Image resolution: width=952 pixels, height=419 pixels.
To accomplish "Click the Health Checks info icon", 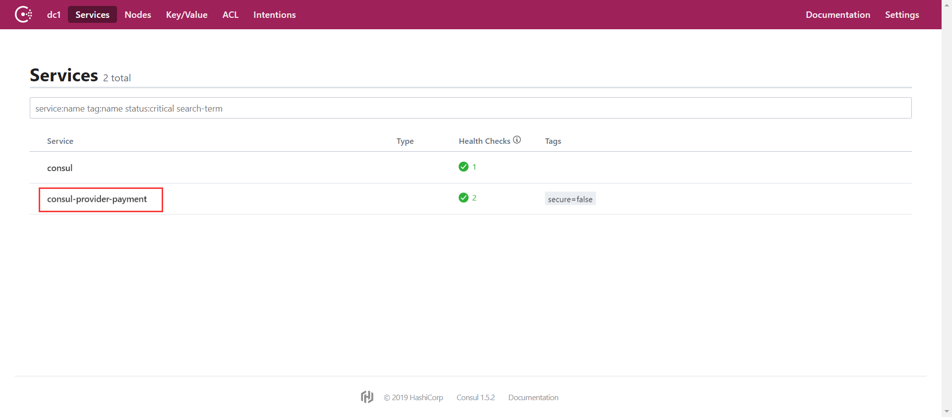I will [517, 140].
